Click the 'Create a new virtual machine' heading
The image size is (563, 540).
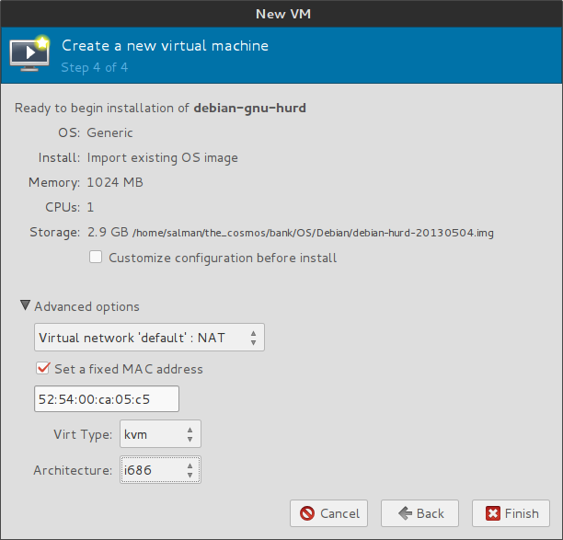tap(165, 45)
